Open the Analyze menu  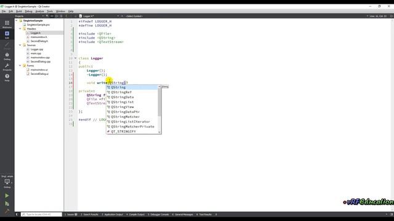click(39, 11)
